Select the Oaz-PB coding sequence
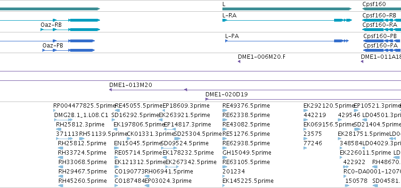This screenshot has width=401, height=188. (68, 50)
